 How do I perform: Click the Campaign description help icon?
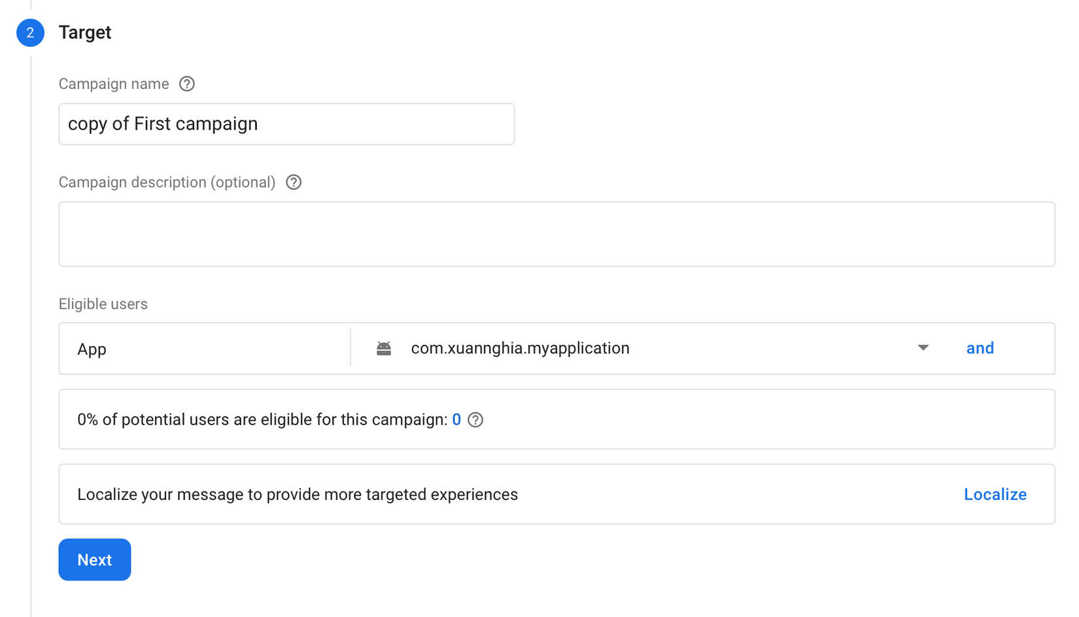point(294,183)
